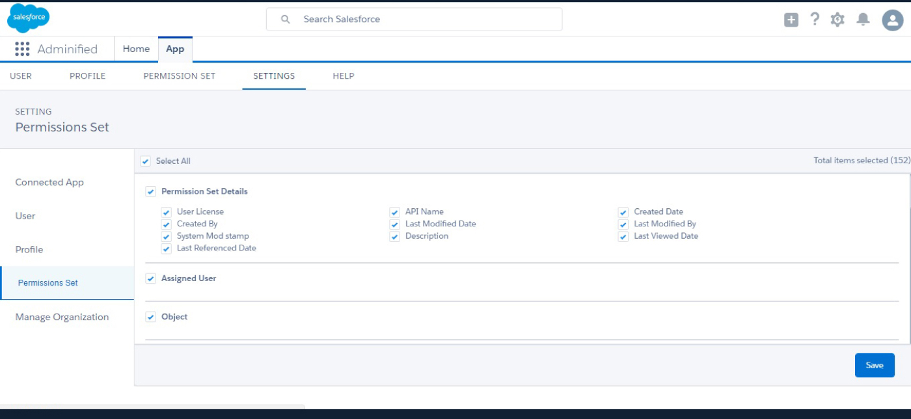Open the Setup gear icon
The image size is (911, 419).
[837, 20]
